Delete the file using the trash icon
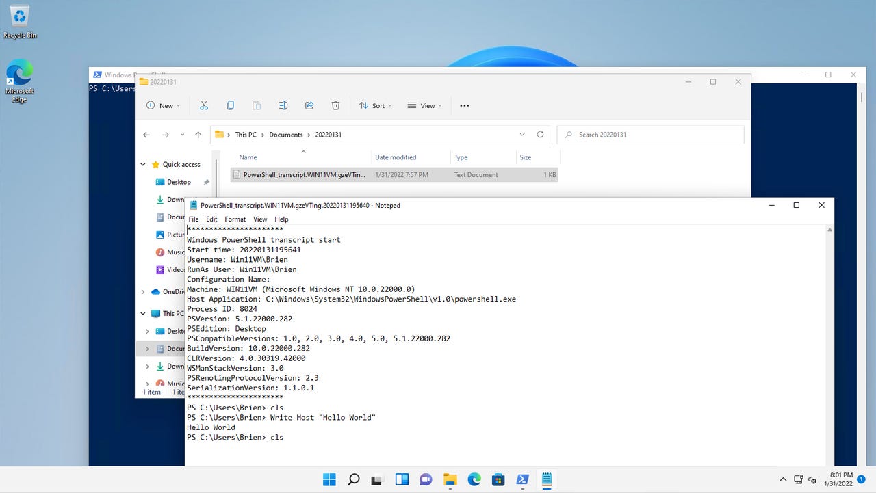The image size is (876, 493). 335,105
